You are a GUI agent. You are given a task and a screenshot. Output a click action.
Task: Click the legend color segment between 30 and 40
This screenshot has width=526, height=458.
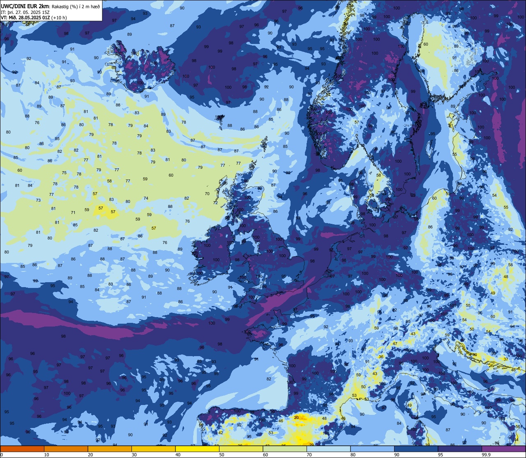tap(153, 449)
